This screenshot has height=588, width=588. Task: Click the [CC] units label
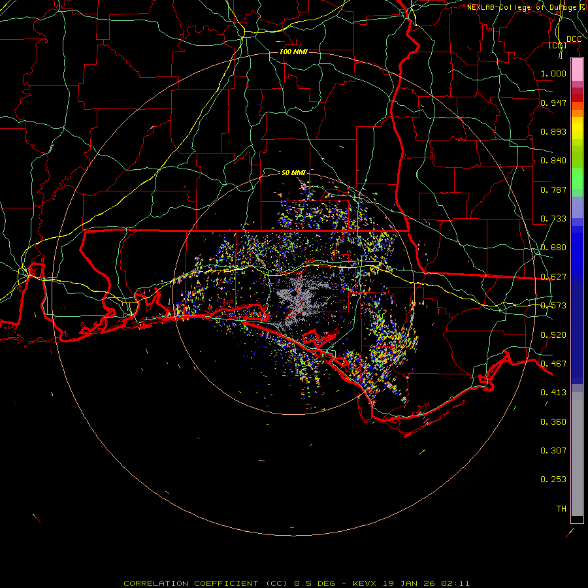coord(557,46)
